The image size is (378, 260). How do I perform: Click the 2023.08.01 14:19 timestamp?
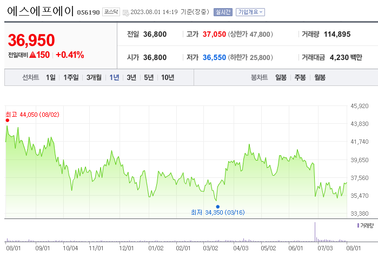coord(154,12)
